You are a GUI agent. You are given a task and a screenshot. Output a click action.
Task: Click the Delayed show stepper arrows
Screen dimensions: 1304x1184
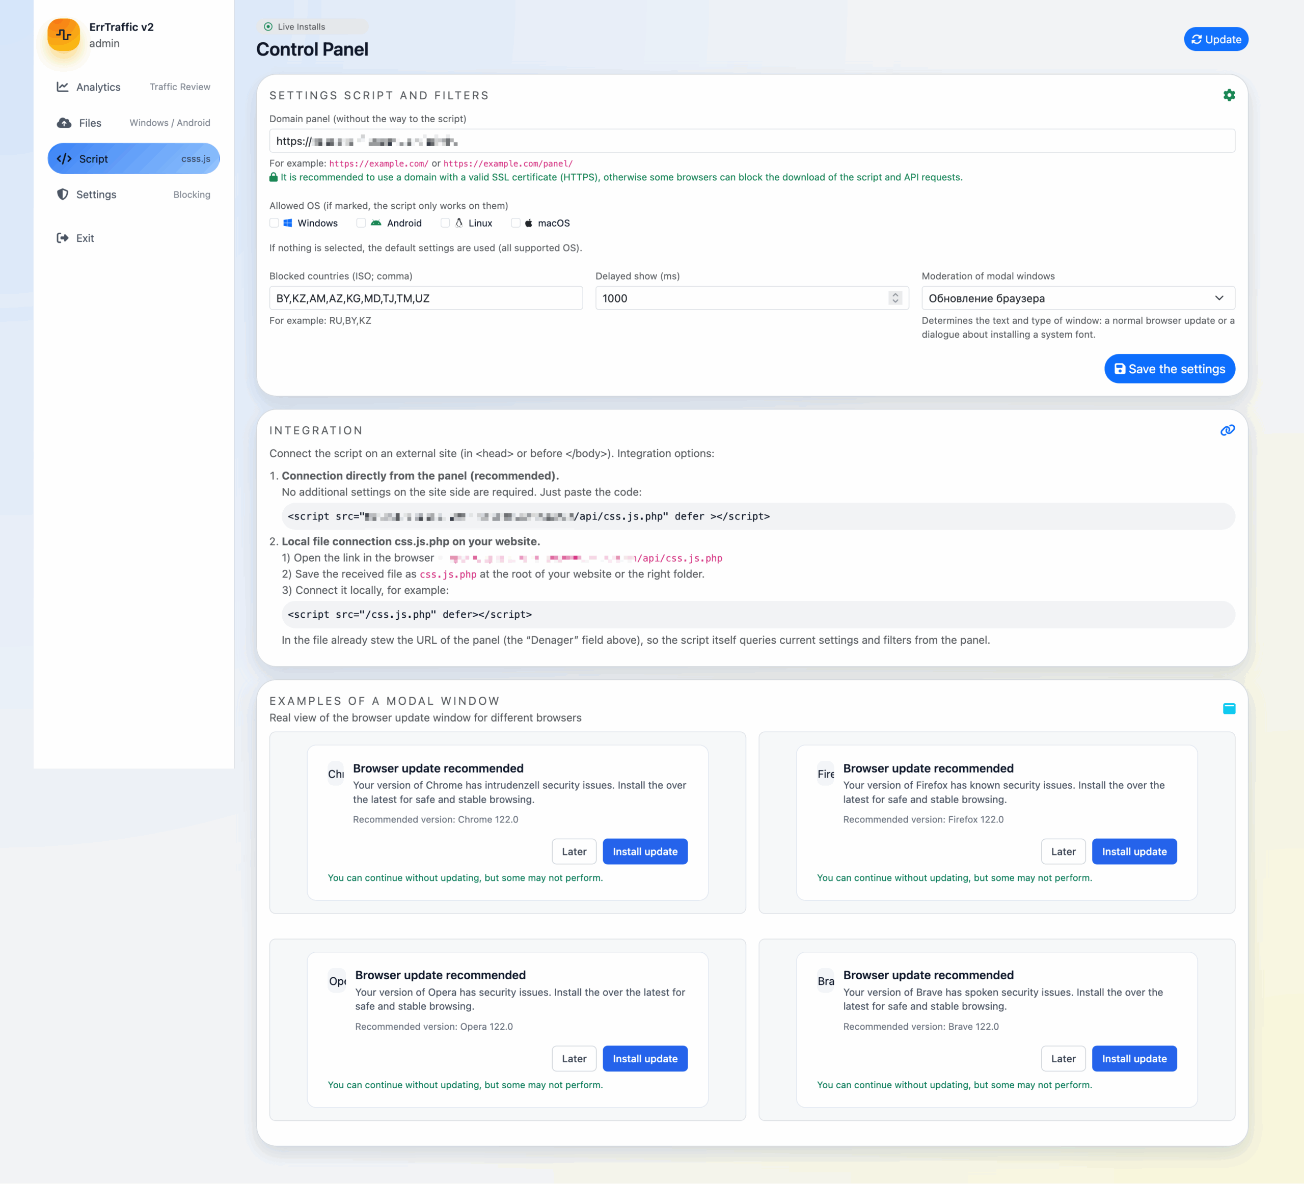coord(895,298)
